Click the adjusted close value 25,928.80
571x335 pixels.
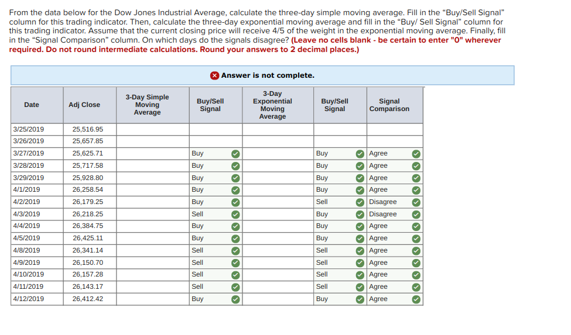click(x=88, y=178)
